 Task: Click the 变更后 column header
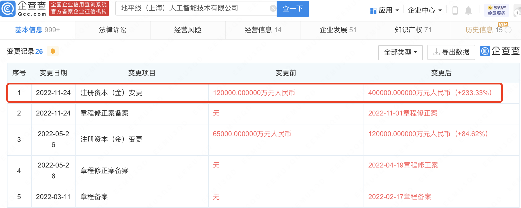point(441,73)
